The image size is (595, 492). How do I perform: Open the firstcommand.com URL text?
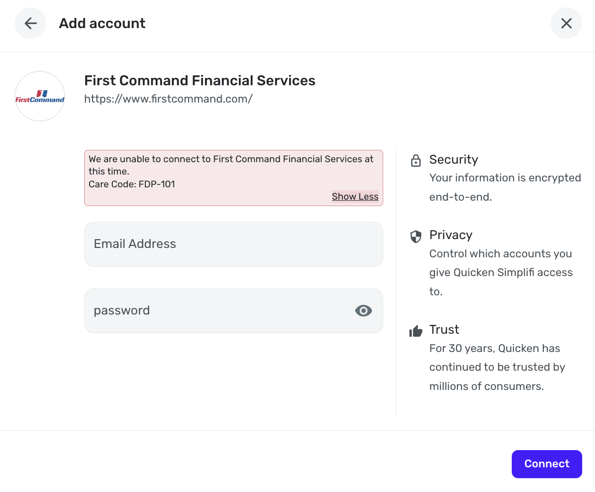[x=168, y=99]
